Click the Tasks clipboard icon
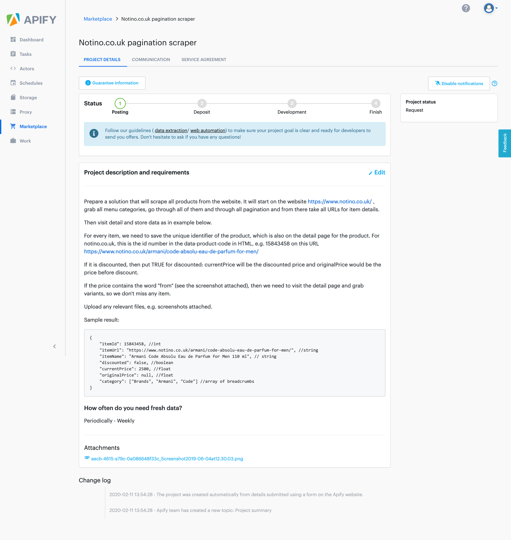Image resolution: width=511 pixels, height=540 pixels. tap(13, 54)
